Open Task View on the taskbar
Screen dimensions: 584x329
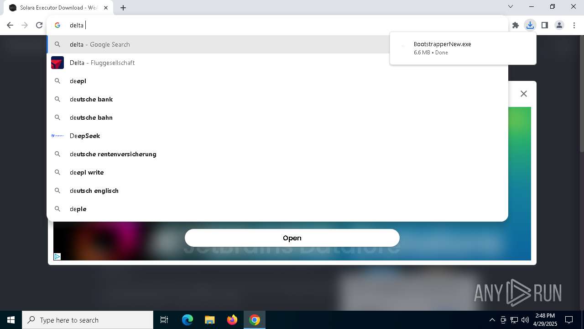(164, 320)
